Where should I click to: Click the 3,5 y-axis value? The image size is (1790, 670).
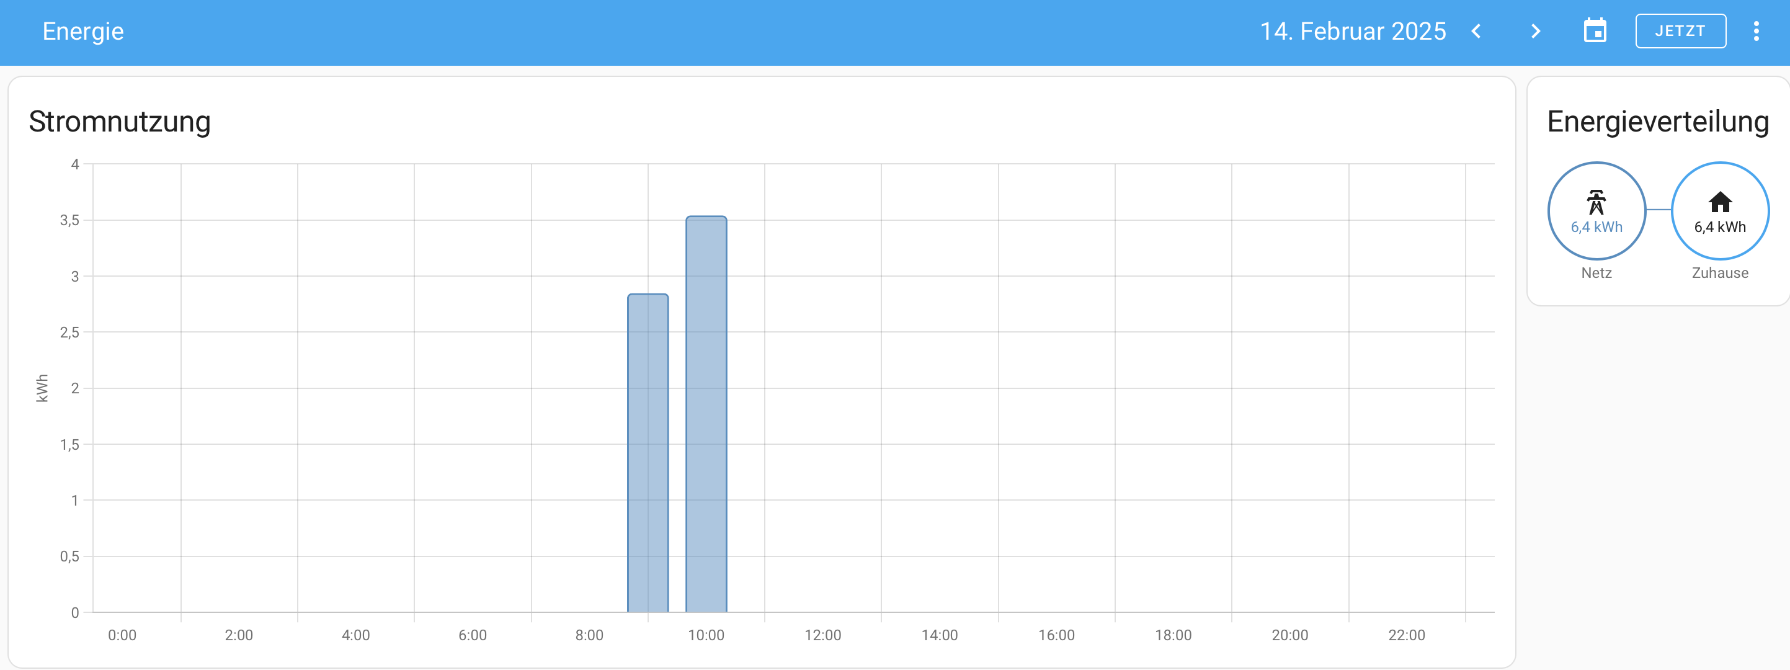pyautogui.click(x=69, y=220)
